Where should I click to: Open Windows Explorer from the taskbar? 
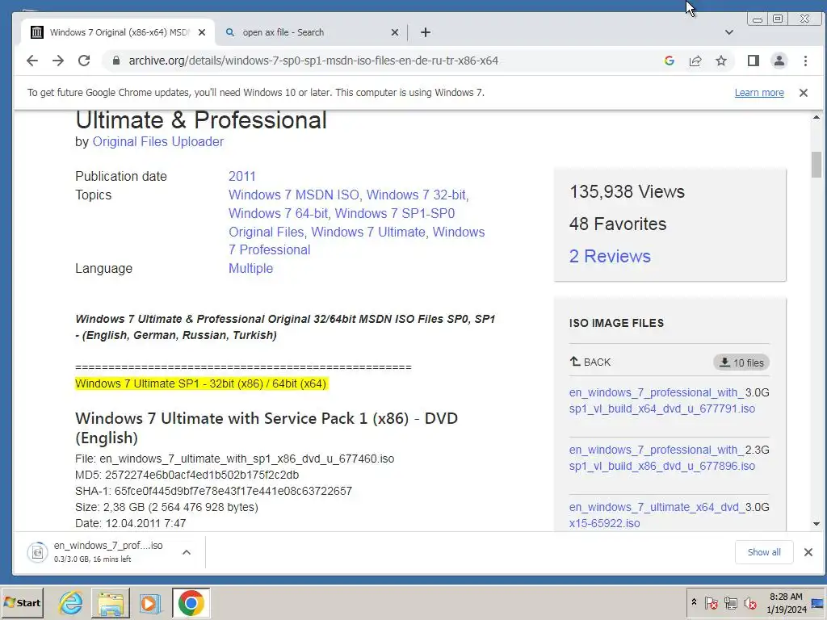(x=110, y=602)
